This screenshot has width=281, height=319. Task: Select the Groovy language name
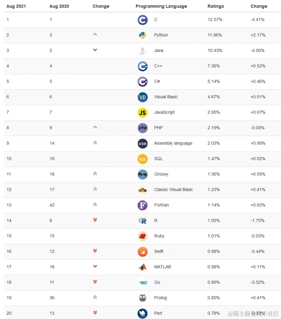[x=161, y=174]
